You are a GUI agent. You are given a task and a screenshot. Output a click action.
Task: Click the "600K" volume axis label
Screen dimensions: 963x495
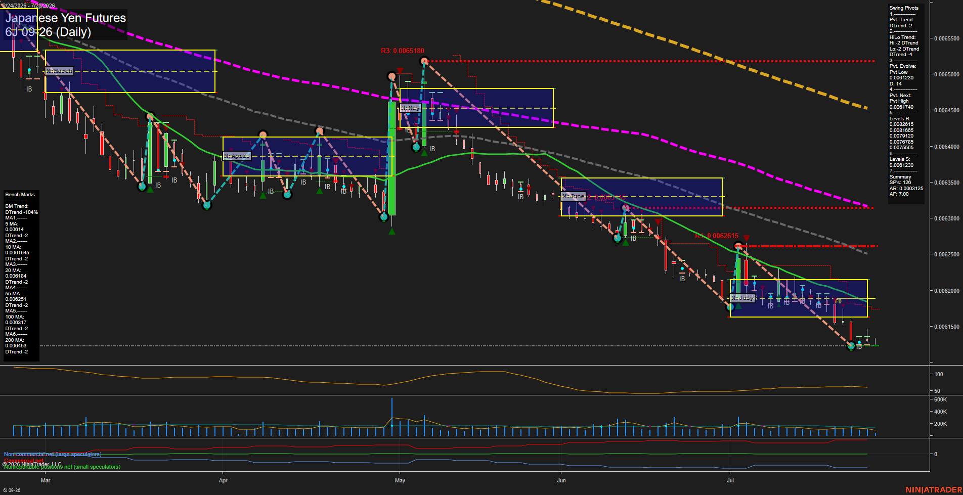click(940, 399)
